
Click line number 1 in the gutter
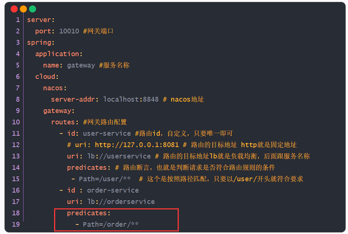tap(18, 20)
